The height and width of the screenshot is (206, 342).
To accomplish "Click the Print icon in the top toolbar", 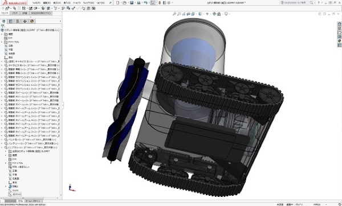I will click(x=139, y=3).
